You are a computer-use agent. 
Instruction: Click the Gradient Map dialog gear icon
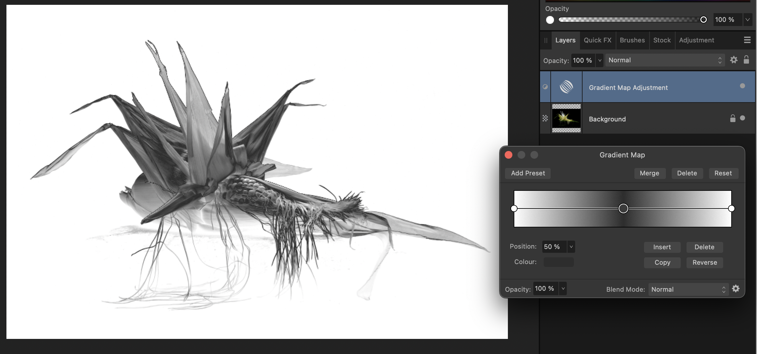click(x=736, y=289)
